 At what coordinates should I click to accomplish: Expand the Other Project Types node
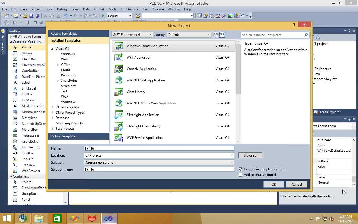pyautogui.click(x=53, y=113)
